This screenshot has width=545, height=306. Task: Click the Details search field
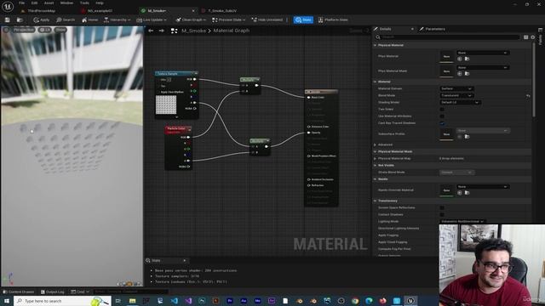pyautogui.click(x=447, y=37)
